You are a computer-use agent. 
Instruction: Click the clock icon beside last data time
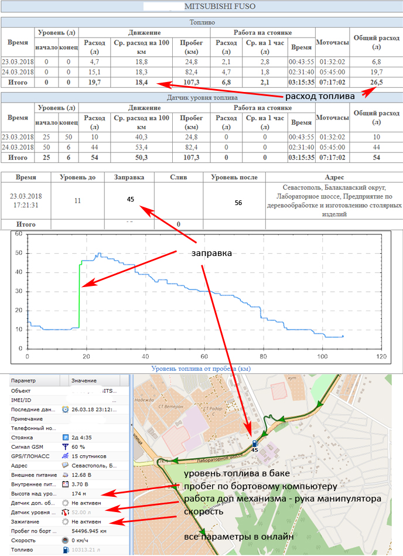[65, 410]
